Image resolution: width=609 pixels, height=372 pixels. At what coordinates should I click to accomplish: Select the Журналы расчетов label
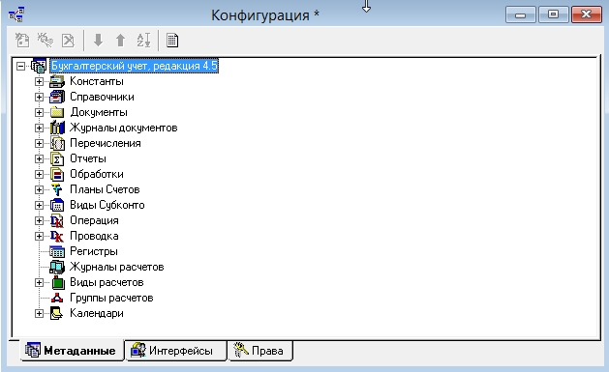coord(117,267)
